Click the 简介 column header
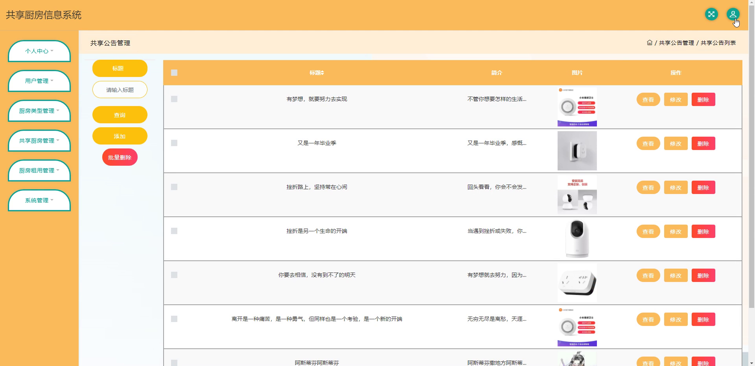Screen dimensions: 755x366 click(497, 73)
